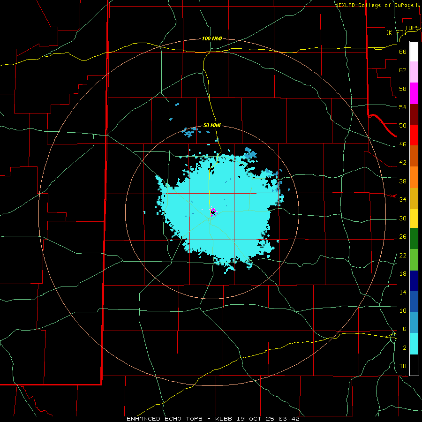This screenshot has height=422, width=422.
Task: Click the KLBB radar site identifier
Action: [x=224, y=419]
